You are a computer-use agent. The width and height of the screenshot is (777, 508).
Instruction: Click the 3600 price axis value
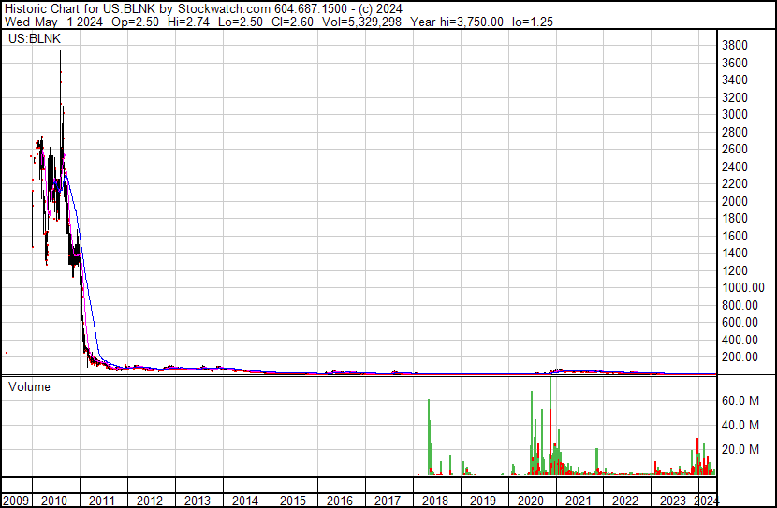[735, 63]
